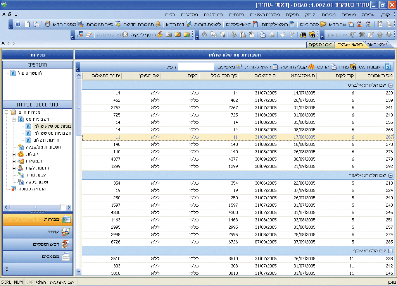Click the printer icon in second toolbar
Viewport: 397px width, 286px height.
262,34
